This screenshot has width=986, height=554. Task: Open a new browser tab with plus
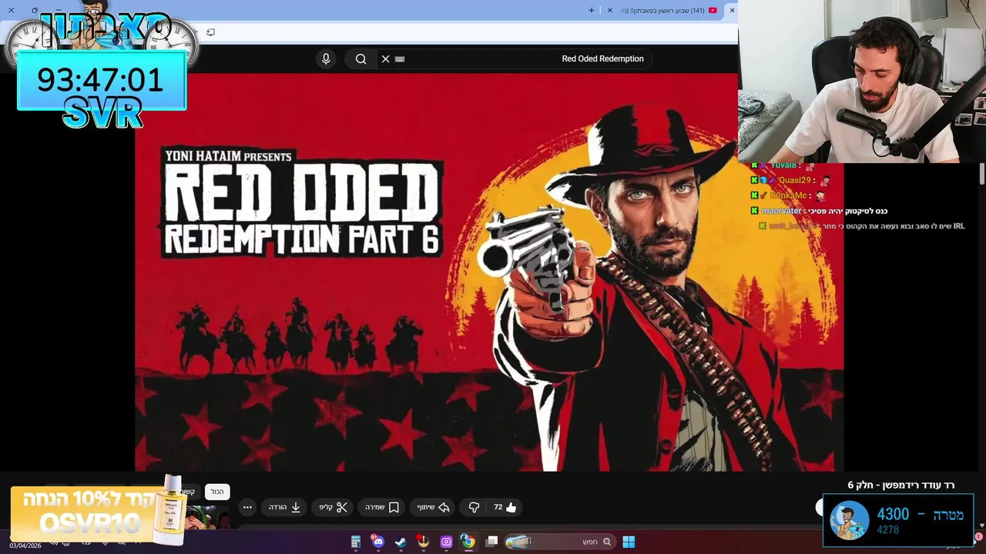tap(592, 10)
